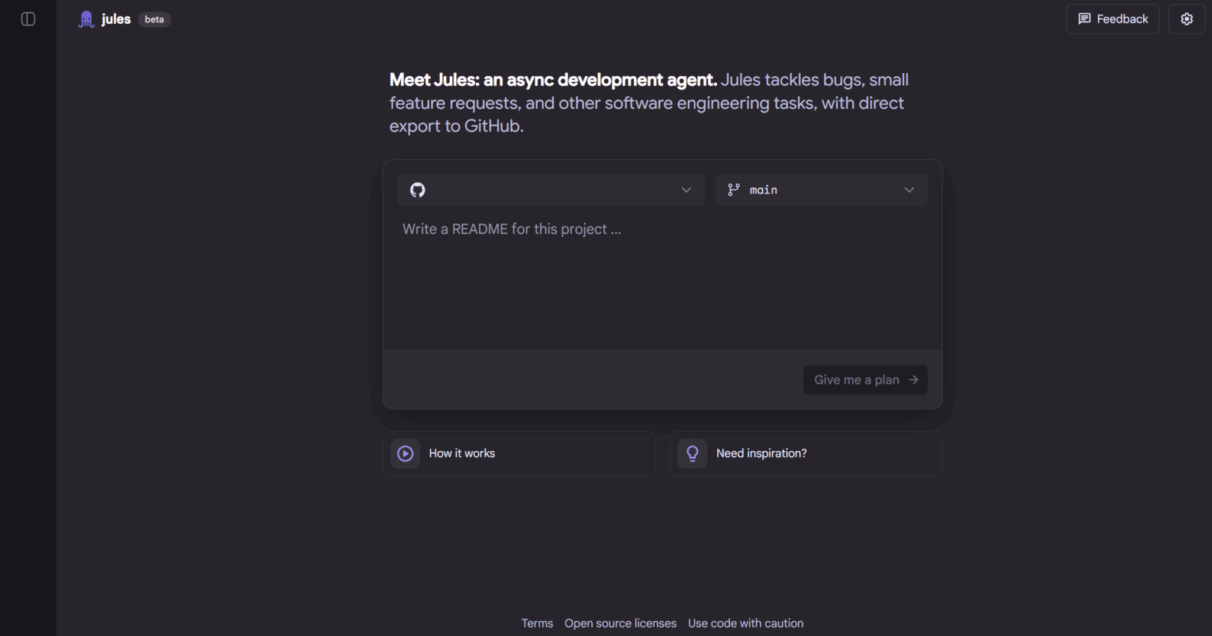Click the Feedback button
The height and width of the screenshot is (636, 1212).
(1113, 19)
